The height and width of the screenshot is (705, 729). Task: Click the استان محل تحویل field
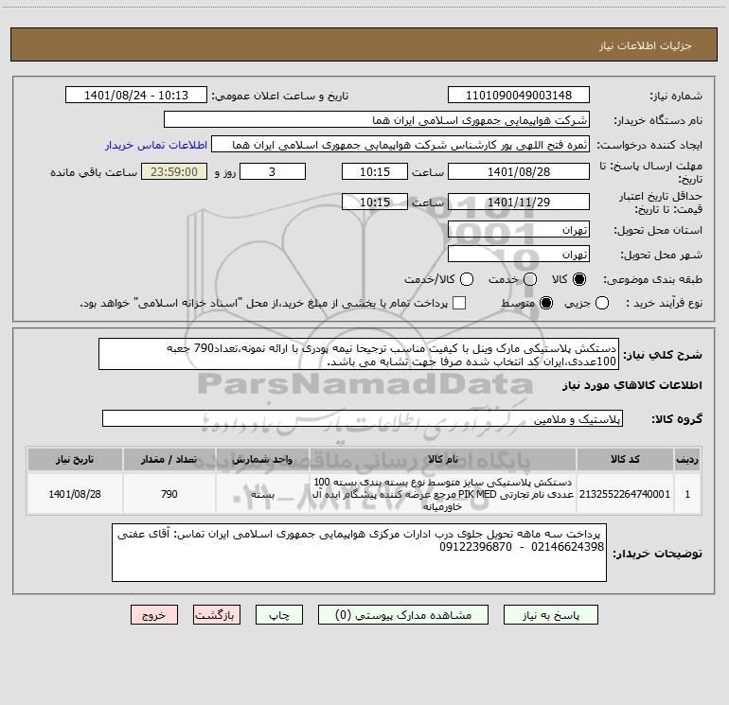click(x=519, y=229)
